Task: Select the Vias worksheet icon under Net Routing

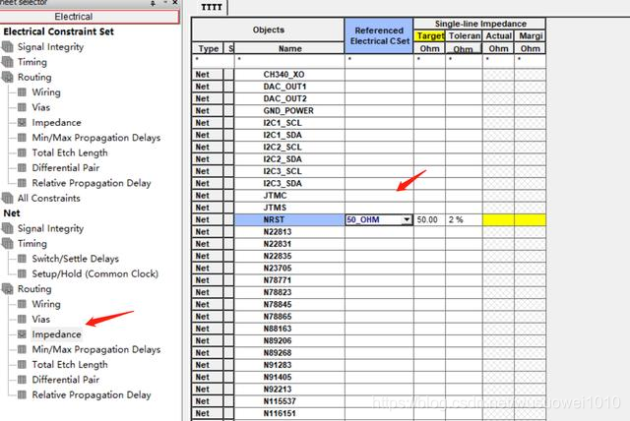Action: pos(22,320)
